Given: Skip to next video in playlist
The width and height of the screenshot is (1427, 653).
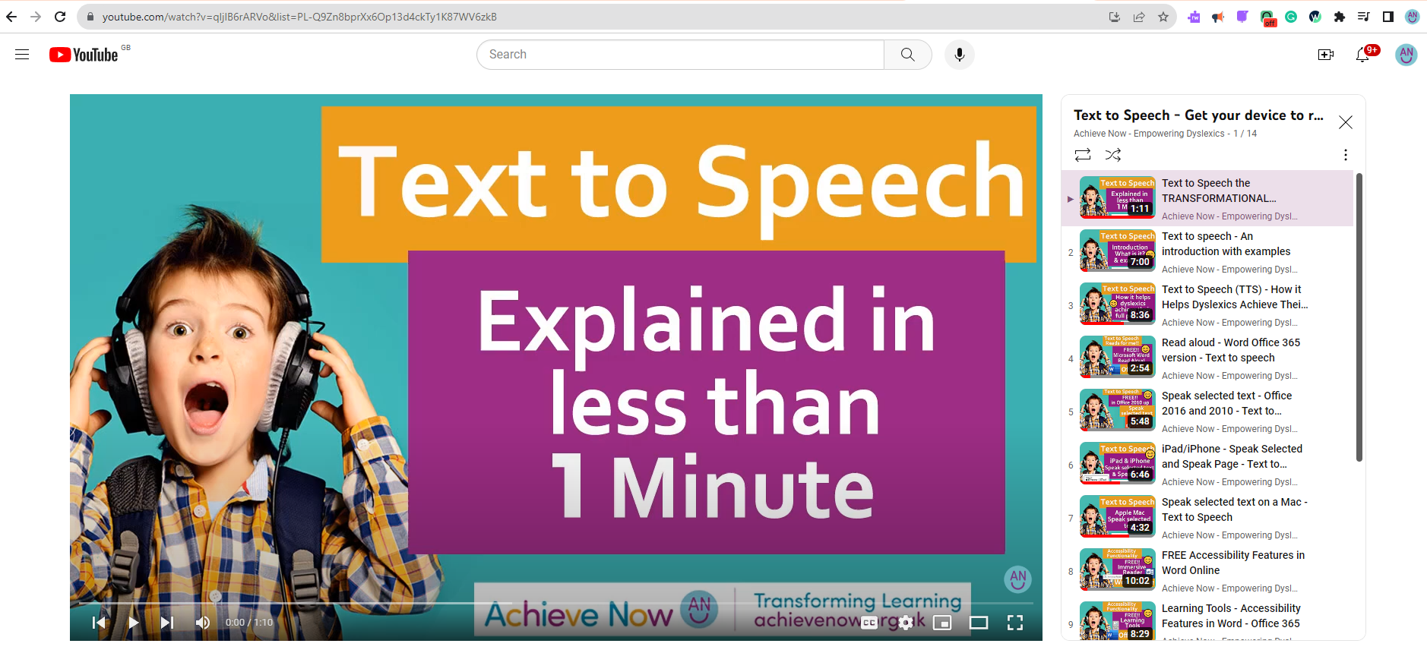Looking at the screenshot, I should pos(167,623).
